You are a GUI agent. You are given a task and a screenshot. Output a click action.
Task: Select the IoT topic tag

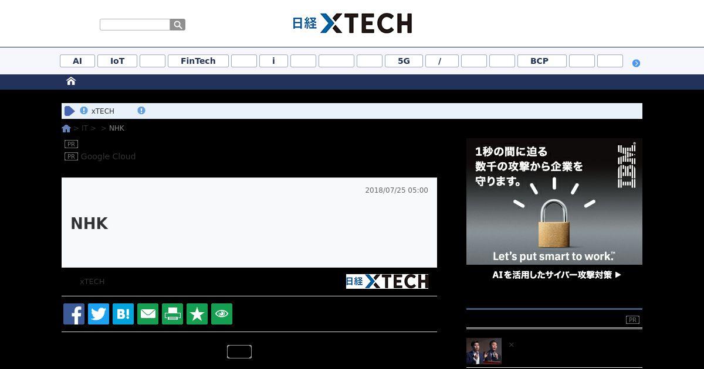tap(117, 61)
